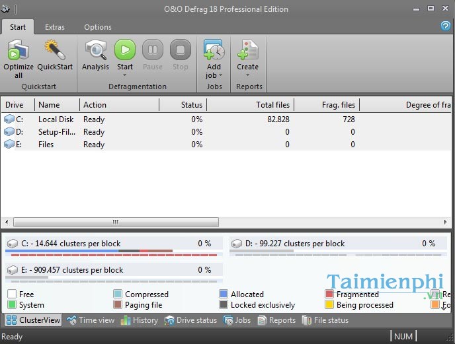Select drive E: row disk icon
This screenshot has height=344, width=455.
pos(9,144)
